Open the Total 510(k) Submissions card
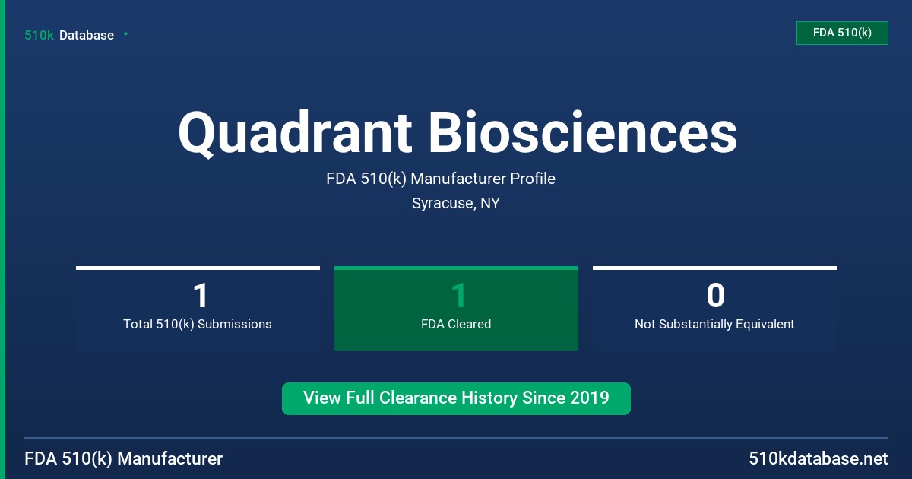This screenshot has height=479, width=912. pos(198,308)
